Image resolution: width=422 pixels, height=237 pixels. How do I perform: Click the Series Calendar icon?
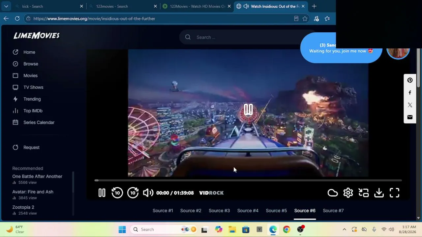tap(15, 122)
